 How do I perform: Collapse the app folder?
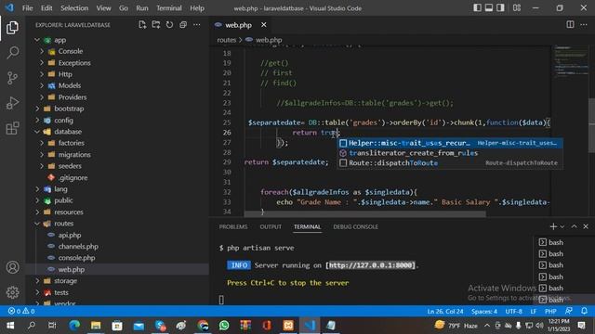tap(118, 40)
